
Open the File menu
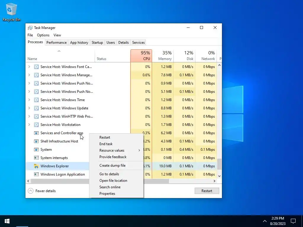click(x=30, y=35)
